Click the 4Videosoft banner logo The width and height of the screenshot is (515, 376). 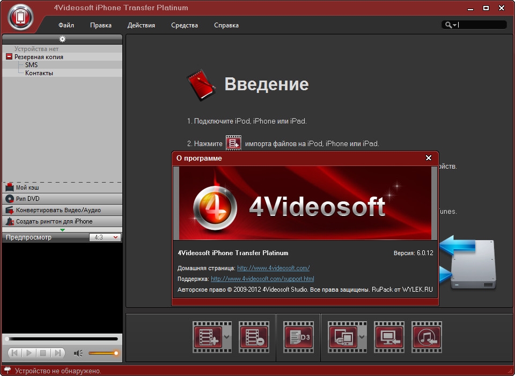click(215, 209)
